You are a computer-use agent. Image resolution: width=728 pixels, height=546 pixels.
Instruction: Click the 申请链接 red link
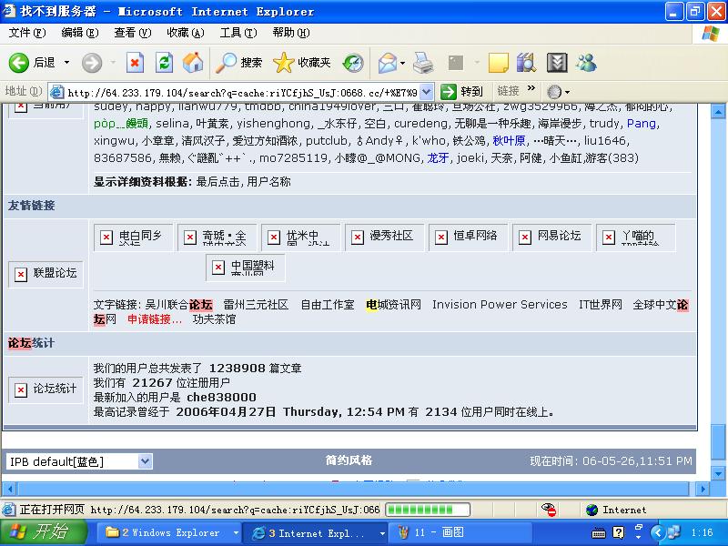pos(155,319)
